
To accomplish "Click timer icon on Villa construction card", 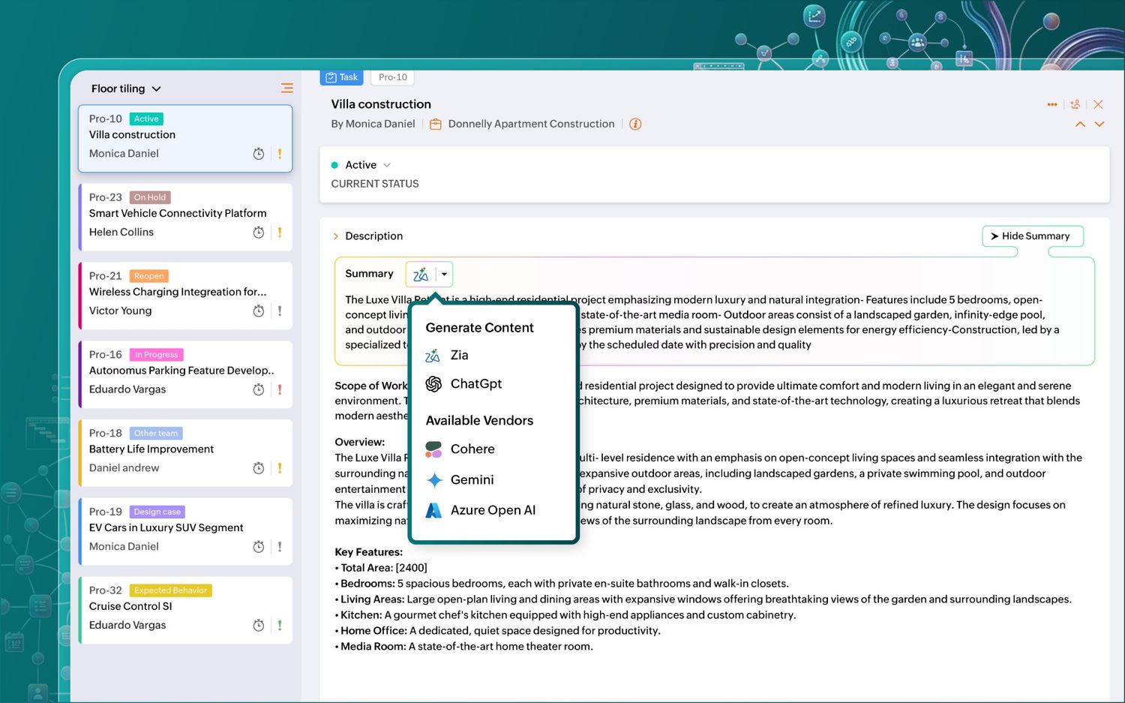I will pos(259,154).
